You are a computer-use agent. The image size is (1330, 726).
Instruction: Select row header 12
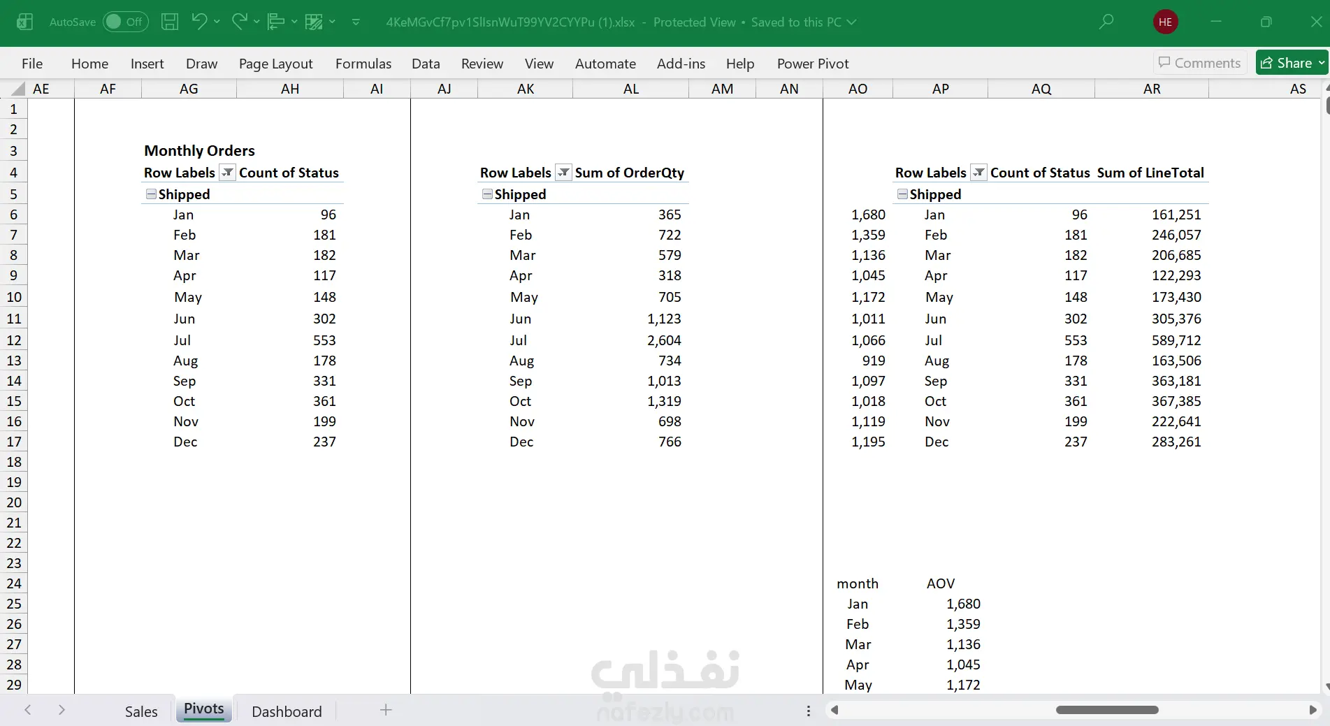point(14,340)
